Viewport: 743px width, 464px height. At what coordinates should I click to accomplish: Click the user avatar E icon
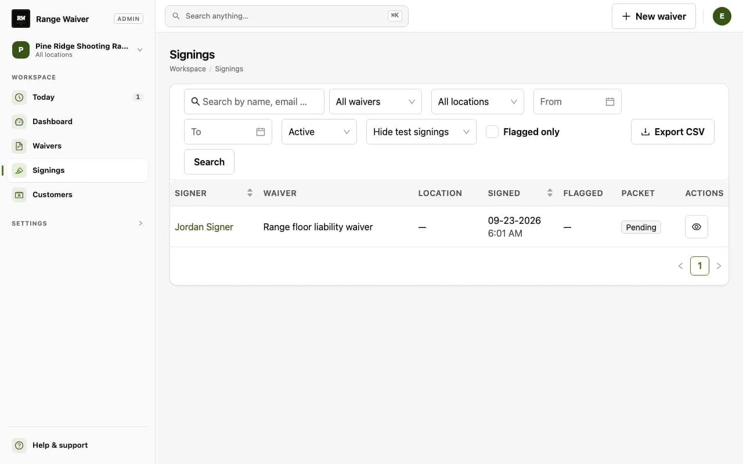tap(722, 16)
